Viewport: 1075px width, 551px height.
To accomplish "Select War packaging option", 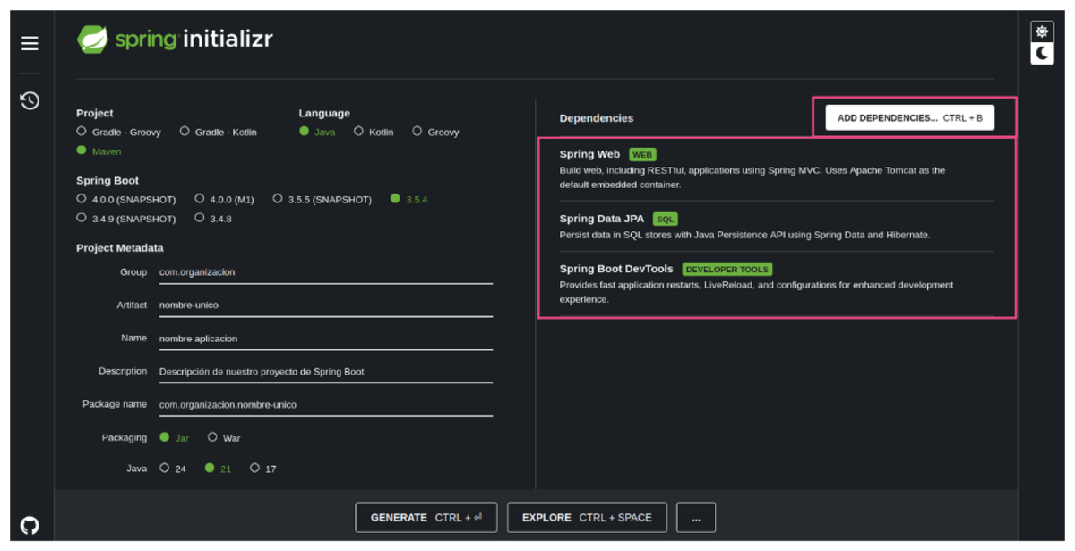I will tap(224, 438).
